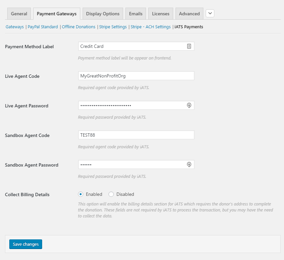Expand the more tabs chevron dropdown

tap(210, 13)
